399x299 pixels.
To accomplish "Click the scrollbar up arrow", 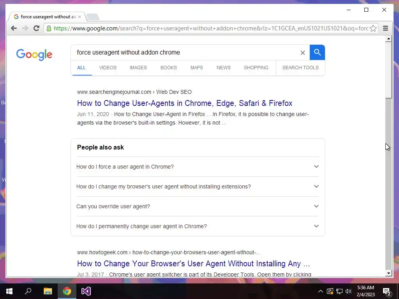I will (388, 39).
